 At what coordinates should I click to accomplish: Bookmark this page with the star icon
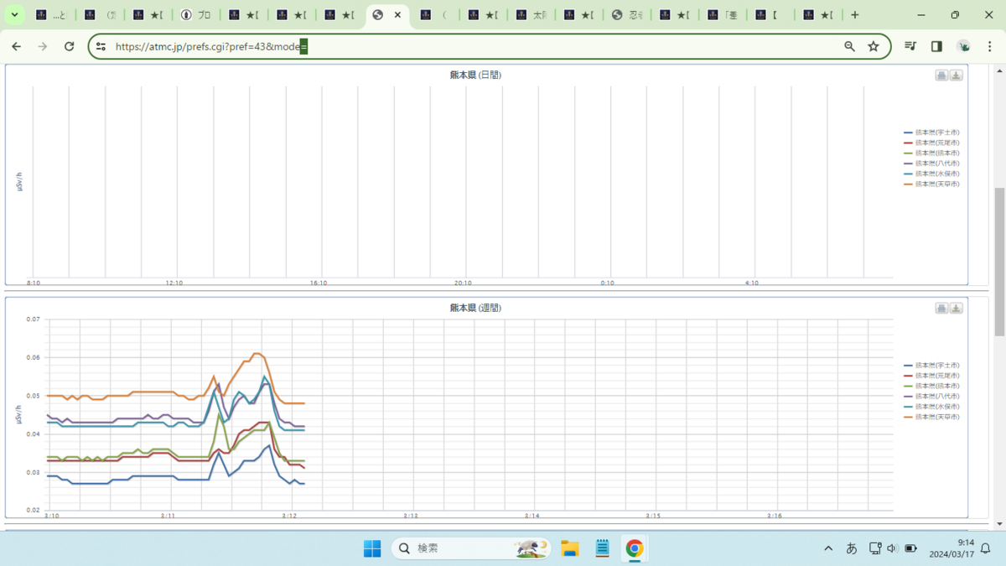[874, 47]
